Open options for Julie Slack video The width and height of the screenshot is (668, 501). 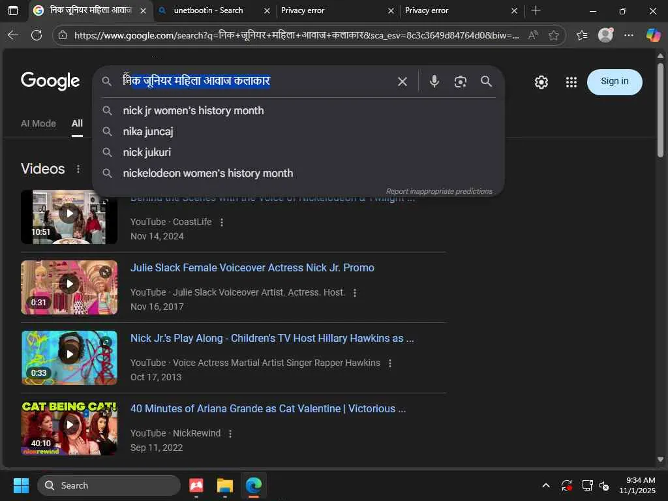(x=355, y=293)
